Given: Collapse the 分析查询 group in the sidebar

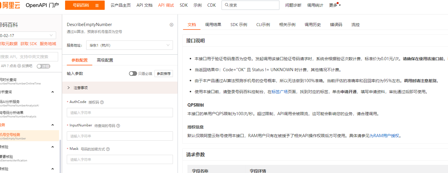Looking at the screenshot, I should pos(53,92).
